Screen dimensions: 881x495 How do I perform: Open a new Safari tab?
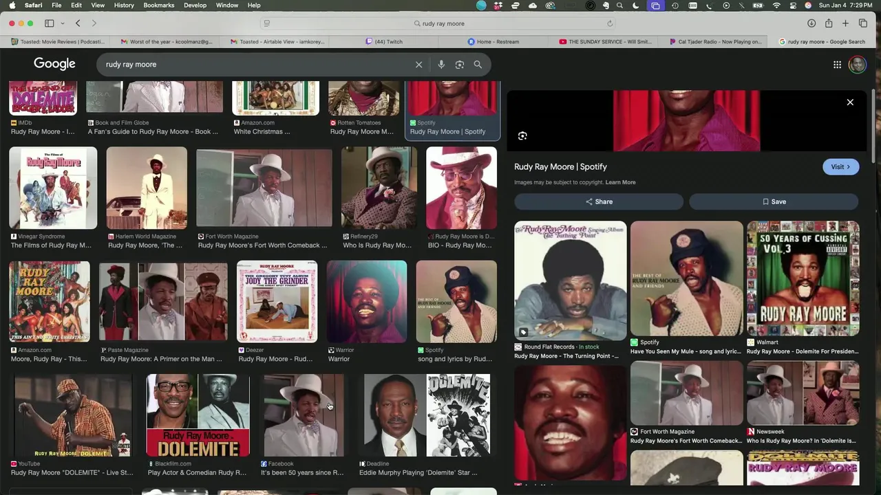[x=845, y=23]
